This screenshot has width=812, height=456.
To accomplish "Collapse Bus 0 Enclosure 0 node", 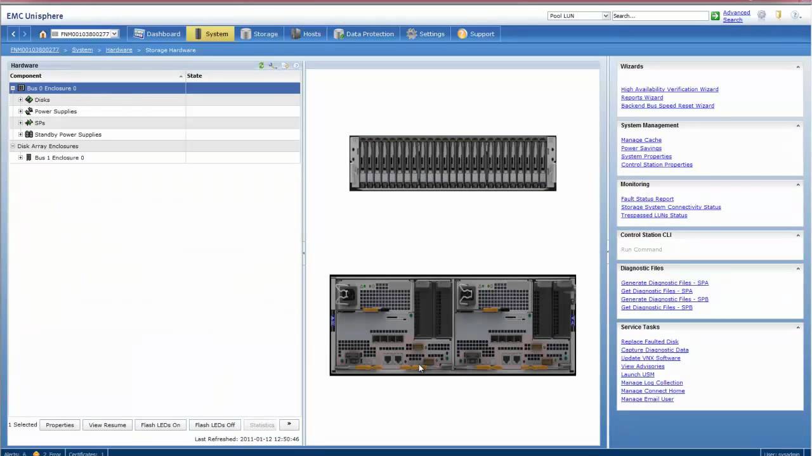I will (x=13, y=88).
